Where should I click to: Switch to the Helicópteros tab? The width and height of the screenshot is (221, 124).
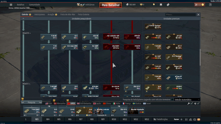pos(39,14)
